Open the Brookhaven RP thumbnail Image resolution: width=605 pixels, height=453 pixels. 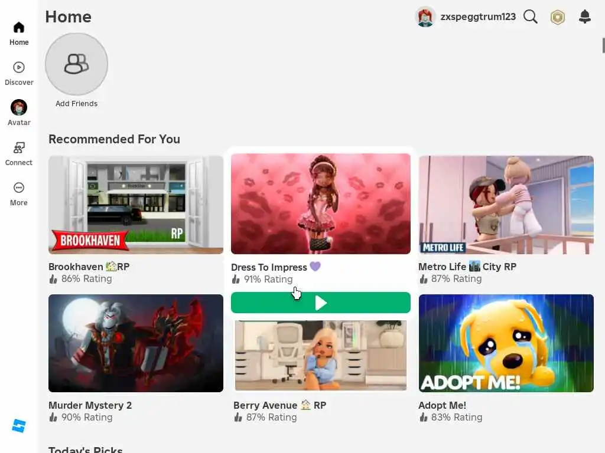tap(136, 205)
